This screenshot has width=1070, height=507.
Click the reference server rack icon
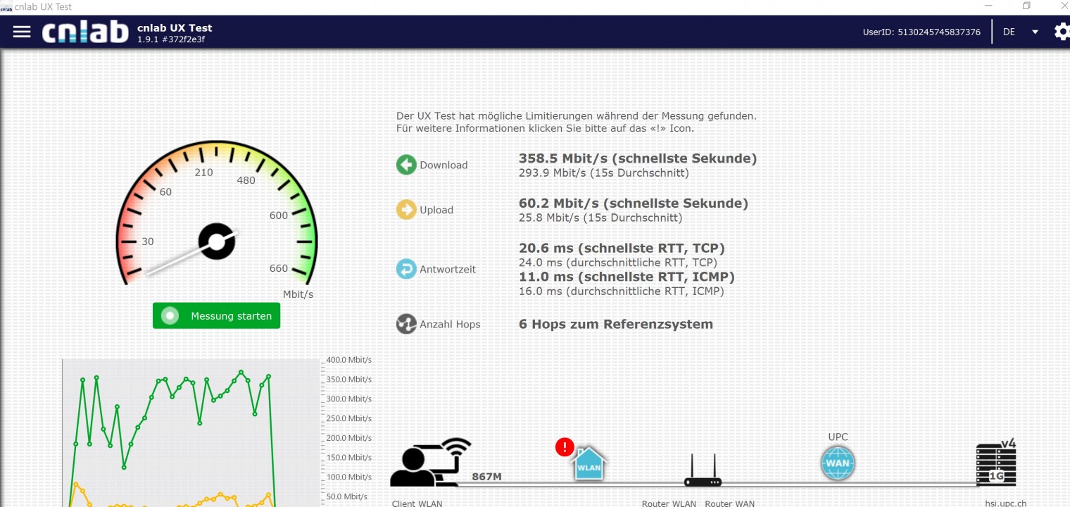pyautogui.click(x=996, y=465)
